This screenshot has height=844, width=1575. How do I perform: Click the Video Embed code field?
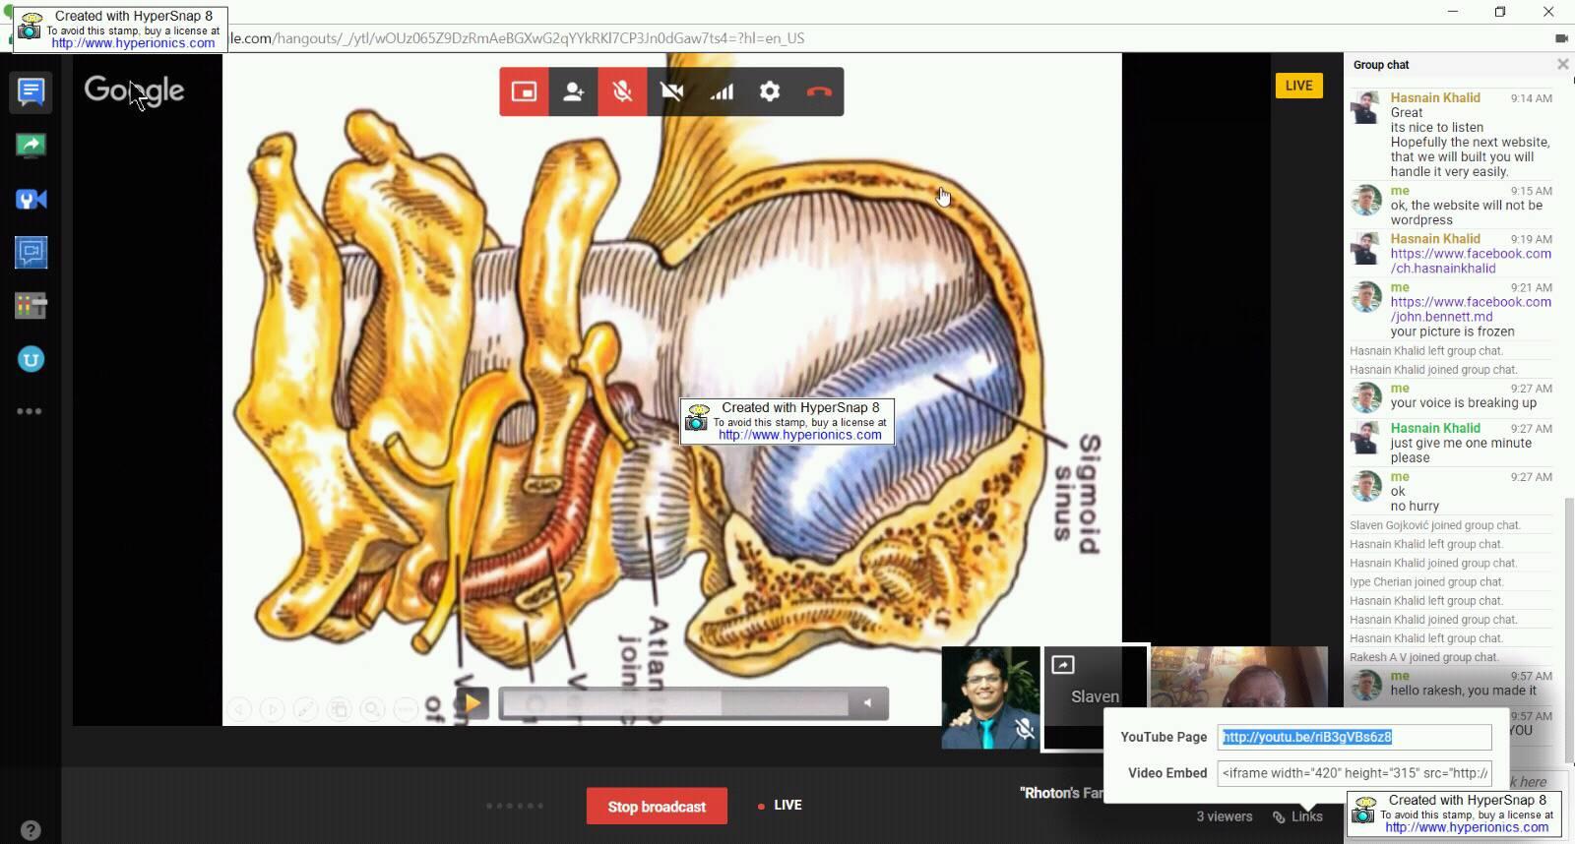[1354, 773]
